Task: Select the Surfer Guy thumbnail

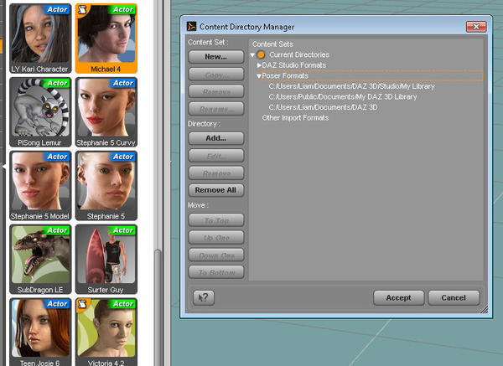Action: click(106, 260)
